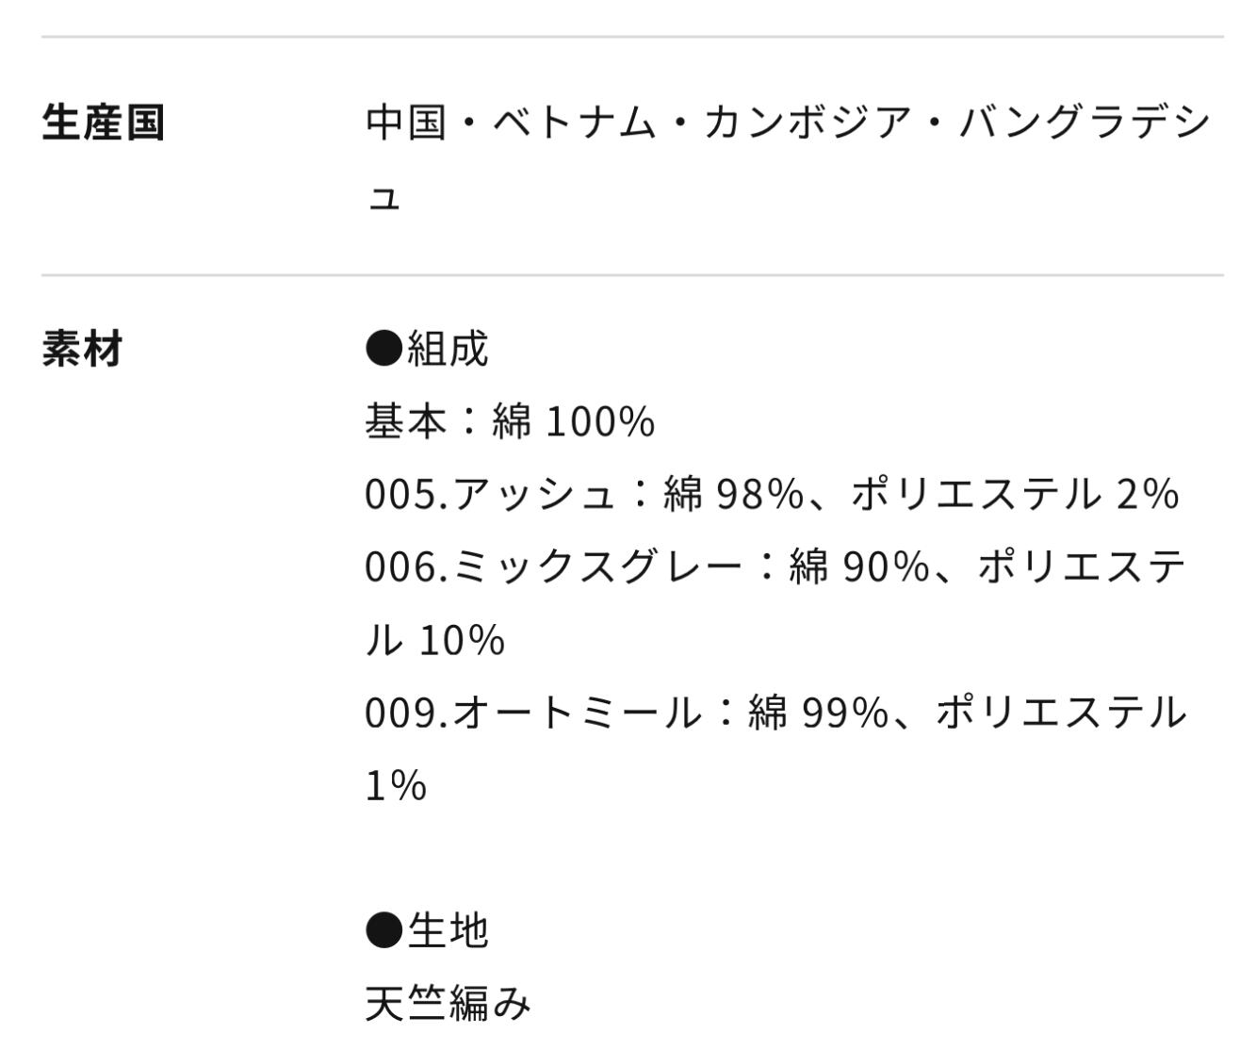Click the 天竺編み fabric text
The width and height of the screenshot is (1256, 1050).
448,1004
